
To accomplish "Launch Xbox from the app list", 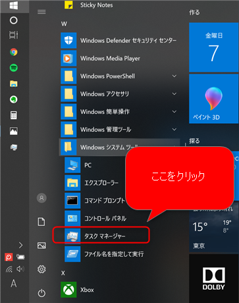I will tap(120, 290).
